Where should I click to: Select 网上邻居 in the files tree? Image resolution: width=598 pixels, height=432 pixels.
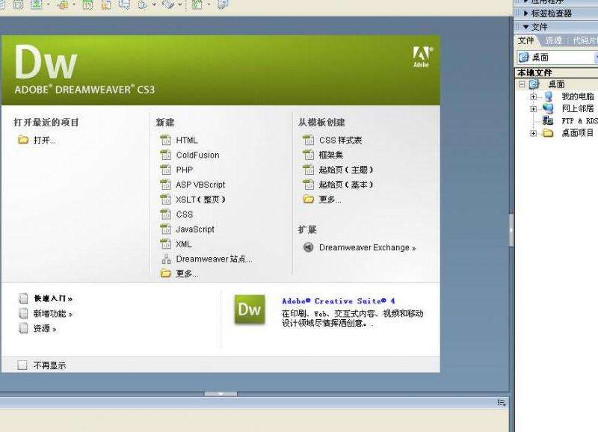[577, 109]
